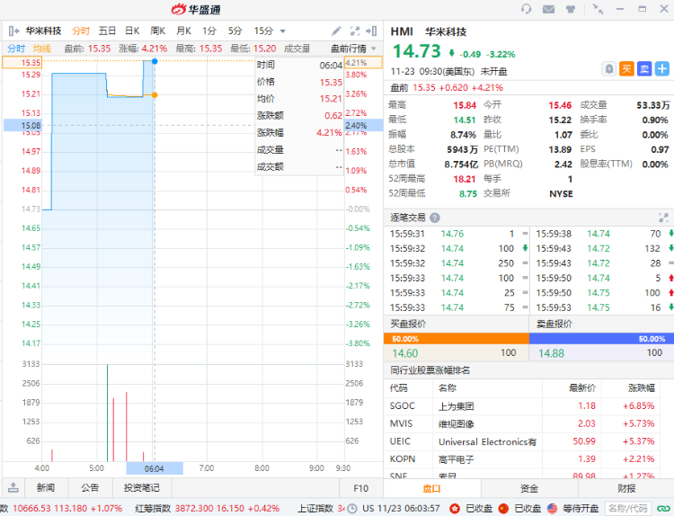Screen dimensions: 674x516
Task: Select the drawing pencil tool
Action: point(336,31)
